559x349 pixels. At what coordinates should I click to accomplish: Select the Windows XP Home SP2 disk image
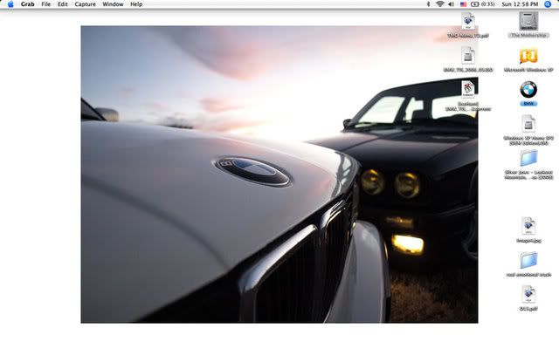[x=528, y=124]
